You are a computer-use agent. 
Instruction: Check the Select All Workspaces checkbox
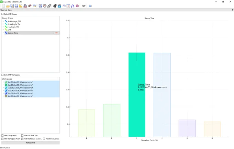(2, 75)
